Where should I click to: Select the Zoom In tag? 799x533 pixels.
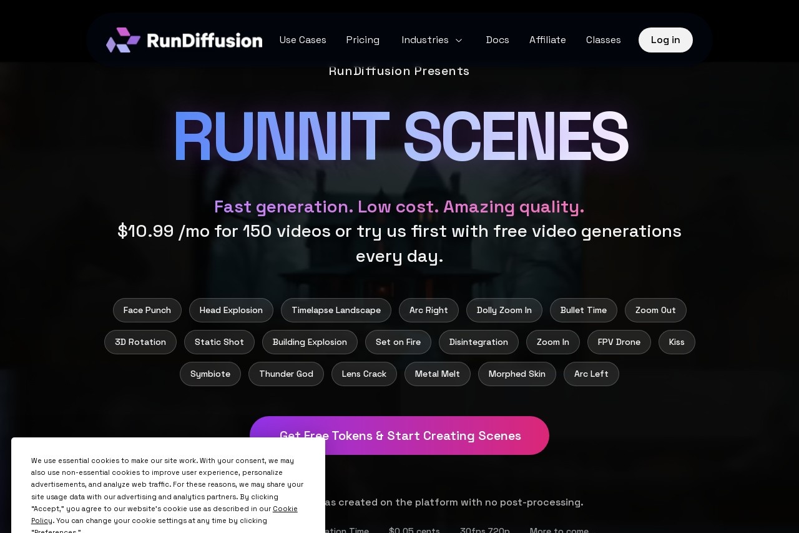click(x=553, y=342)
